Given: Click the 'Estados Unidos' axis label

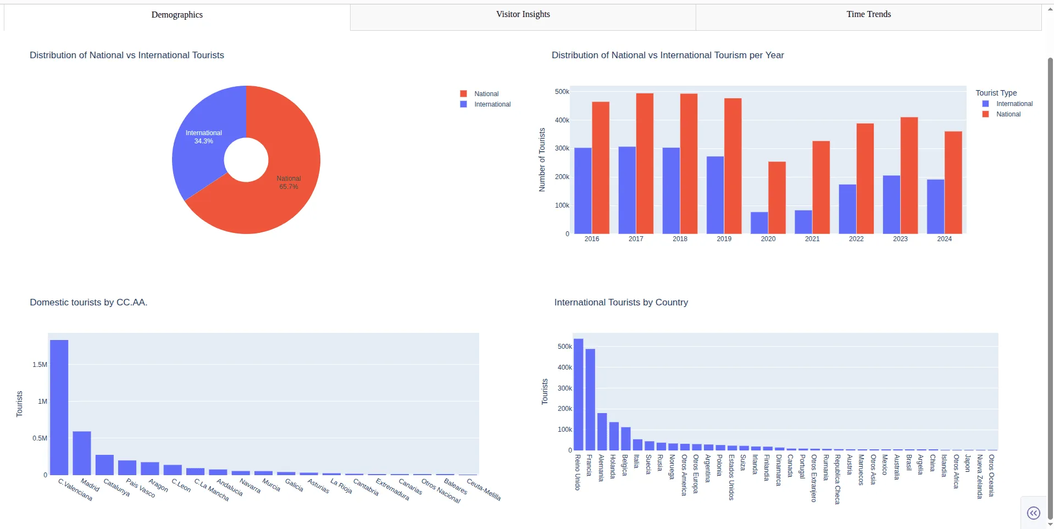Looking at the screenshot, I should pyautogui.click(x=731, y=477).
